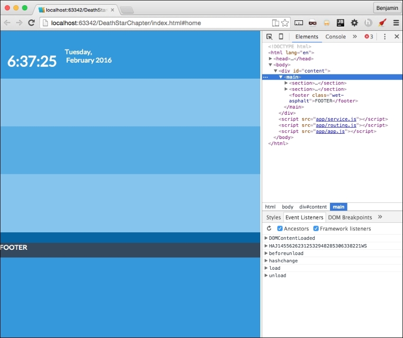The image size is (403, 338).
Task: Click the error count badge in DevTools
Action: click(368, 37)
